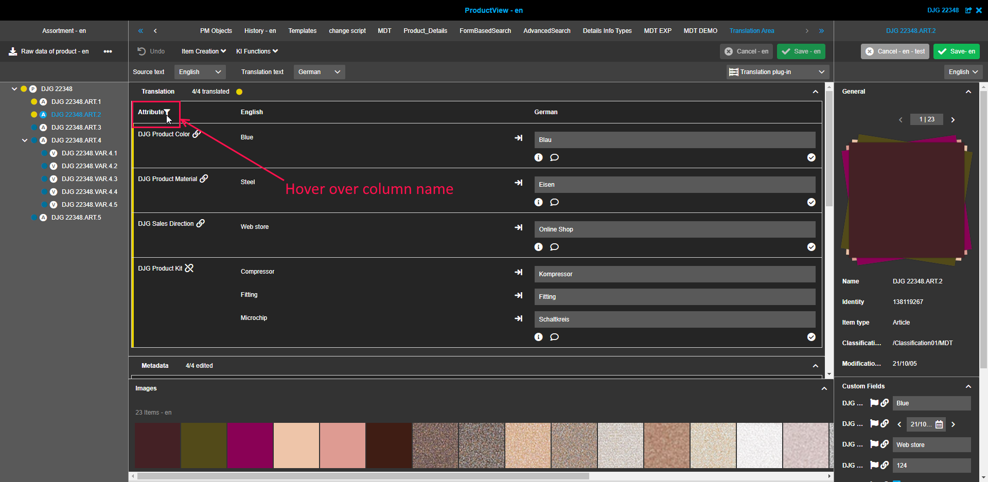
Task: Toggle the approved checkmark for Blau translation
Action: click(811, 157)
